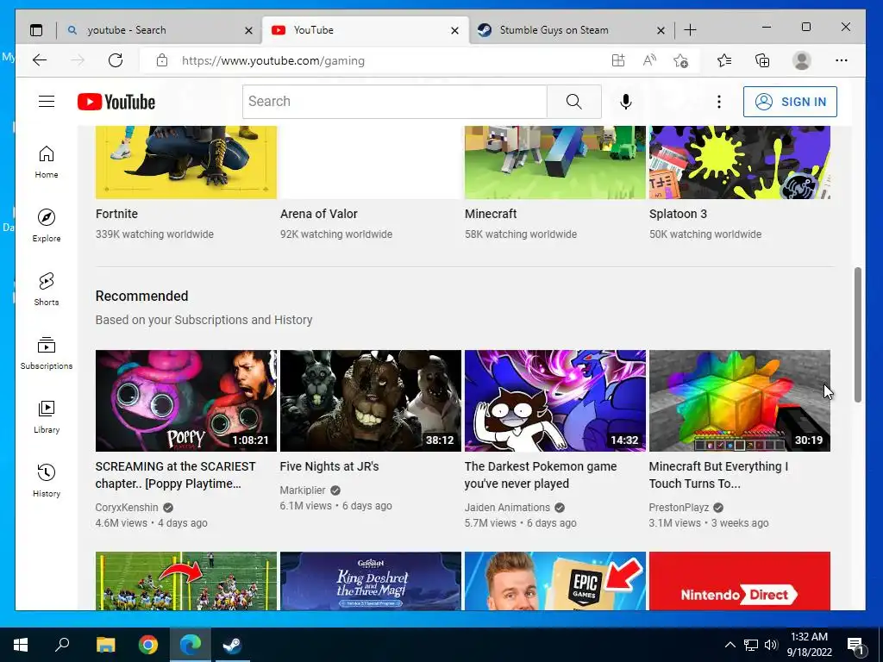Go to Home in sidebar
The height and width of the screenshot is (662, 883).
(x=47, y=162)
